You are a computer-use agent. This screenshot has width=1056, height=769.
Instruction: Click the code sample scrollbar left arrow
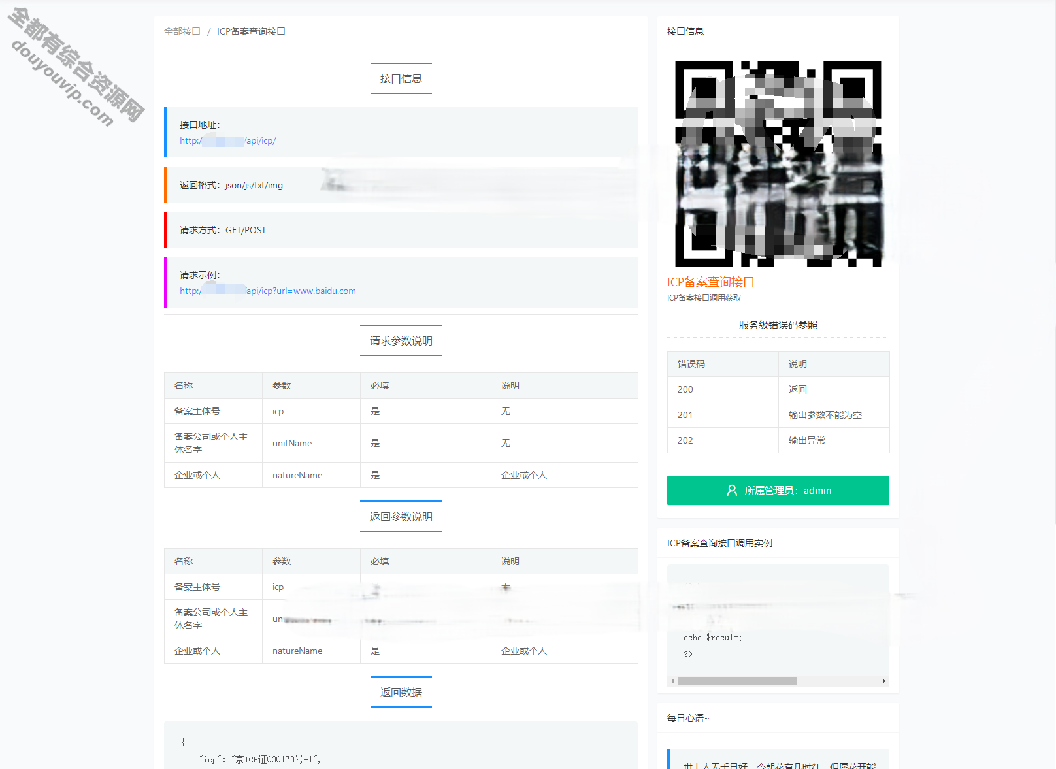[672, 681]
